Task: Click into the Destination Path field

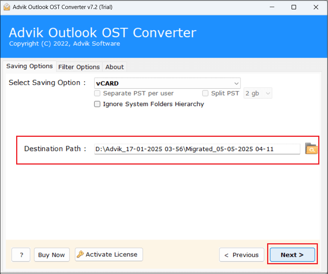Action: (x=197, y=149)
